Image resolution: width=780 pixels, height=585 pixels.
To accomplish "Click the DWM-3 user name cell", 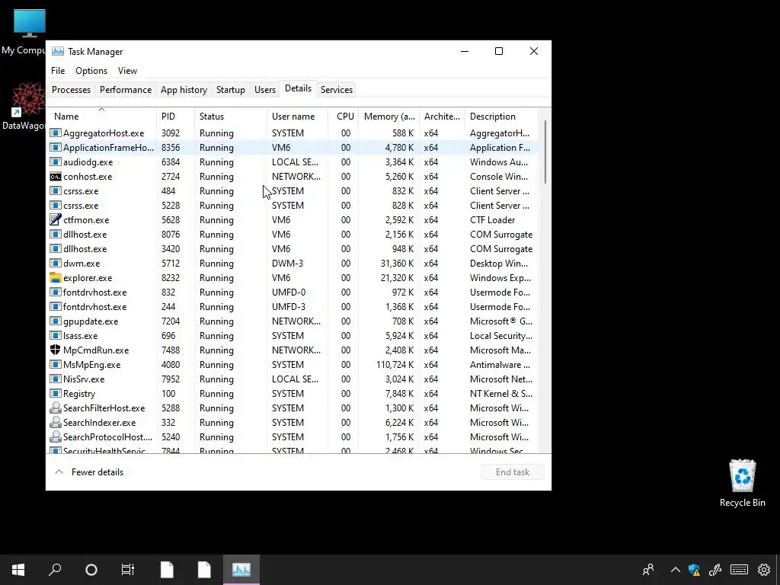I will pyautogui.click(x=287, y=263).
